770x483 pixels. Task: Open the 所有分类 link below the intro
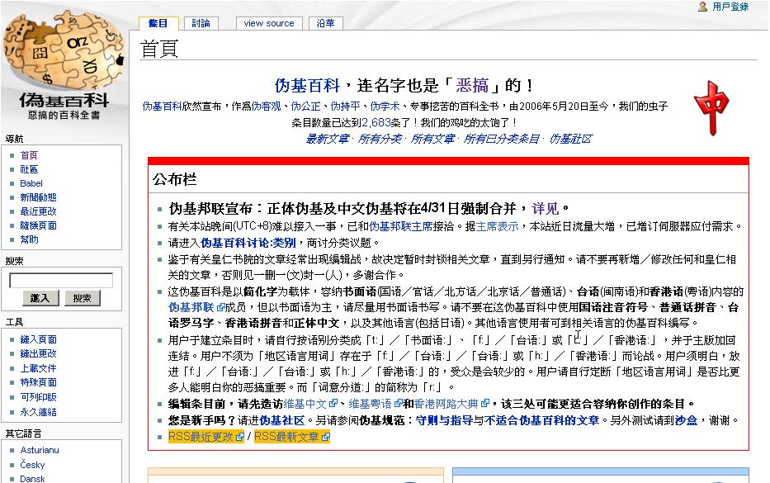(x=380, y=139)
